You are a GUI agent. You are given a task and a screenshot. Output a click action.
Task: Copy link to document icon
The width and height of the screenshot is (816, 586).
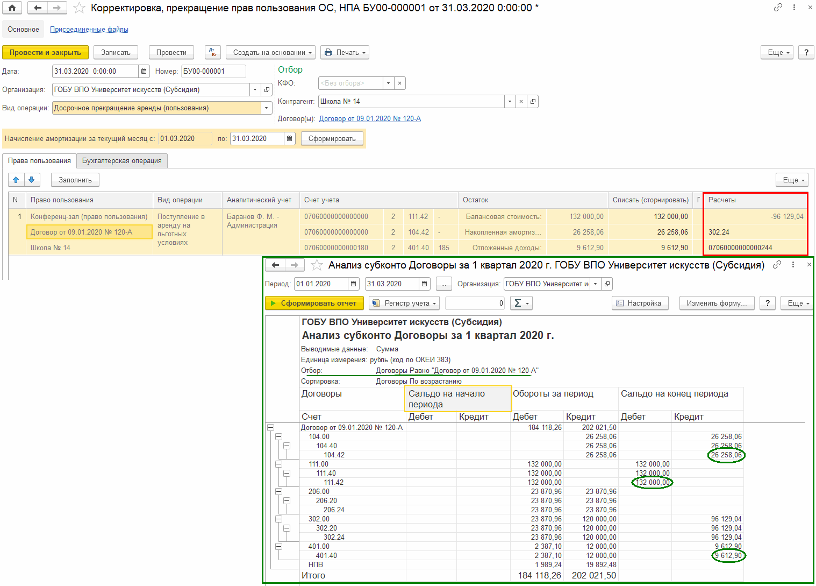pos(778,8)
